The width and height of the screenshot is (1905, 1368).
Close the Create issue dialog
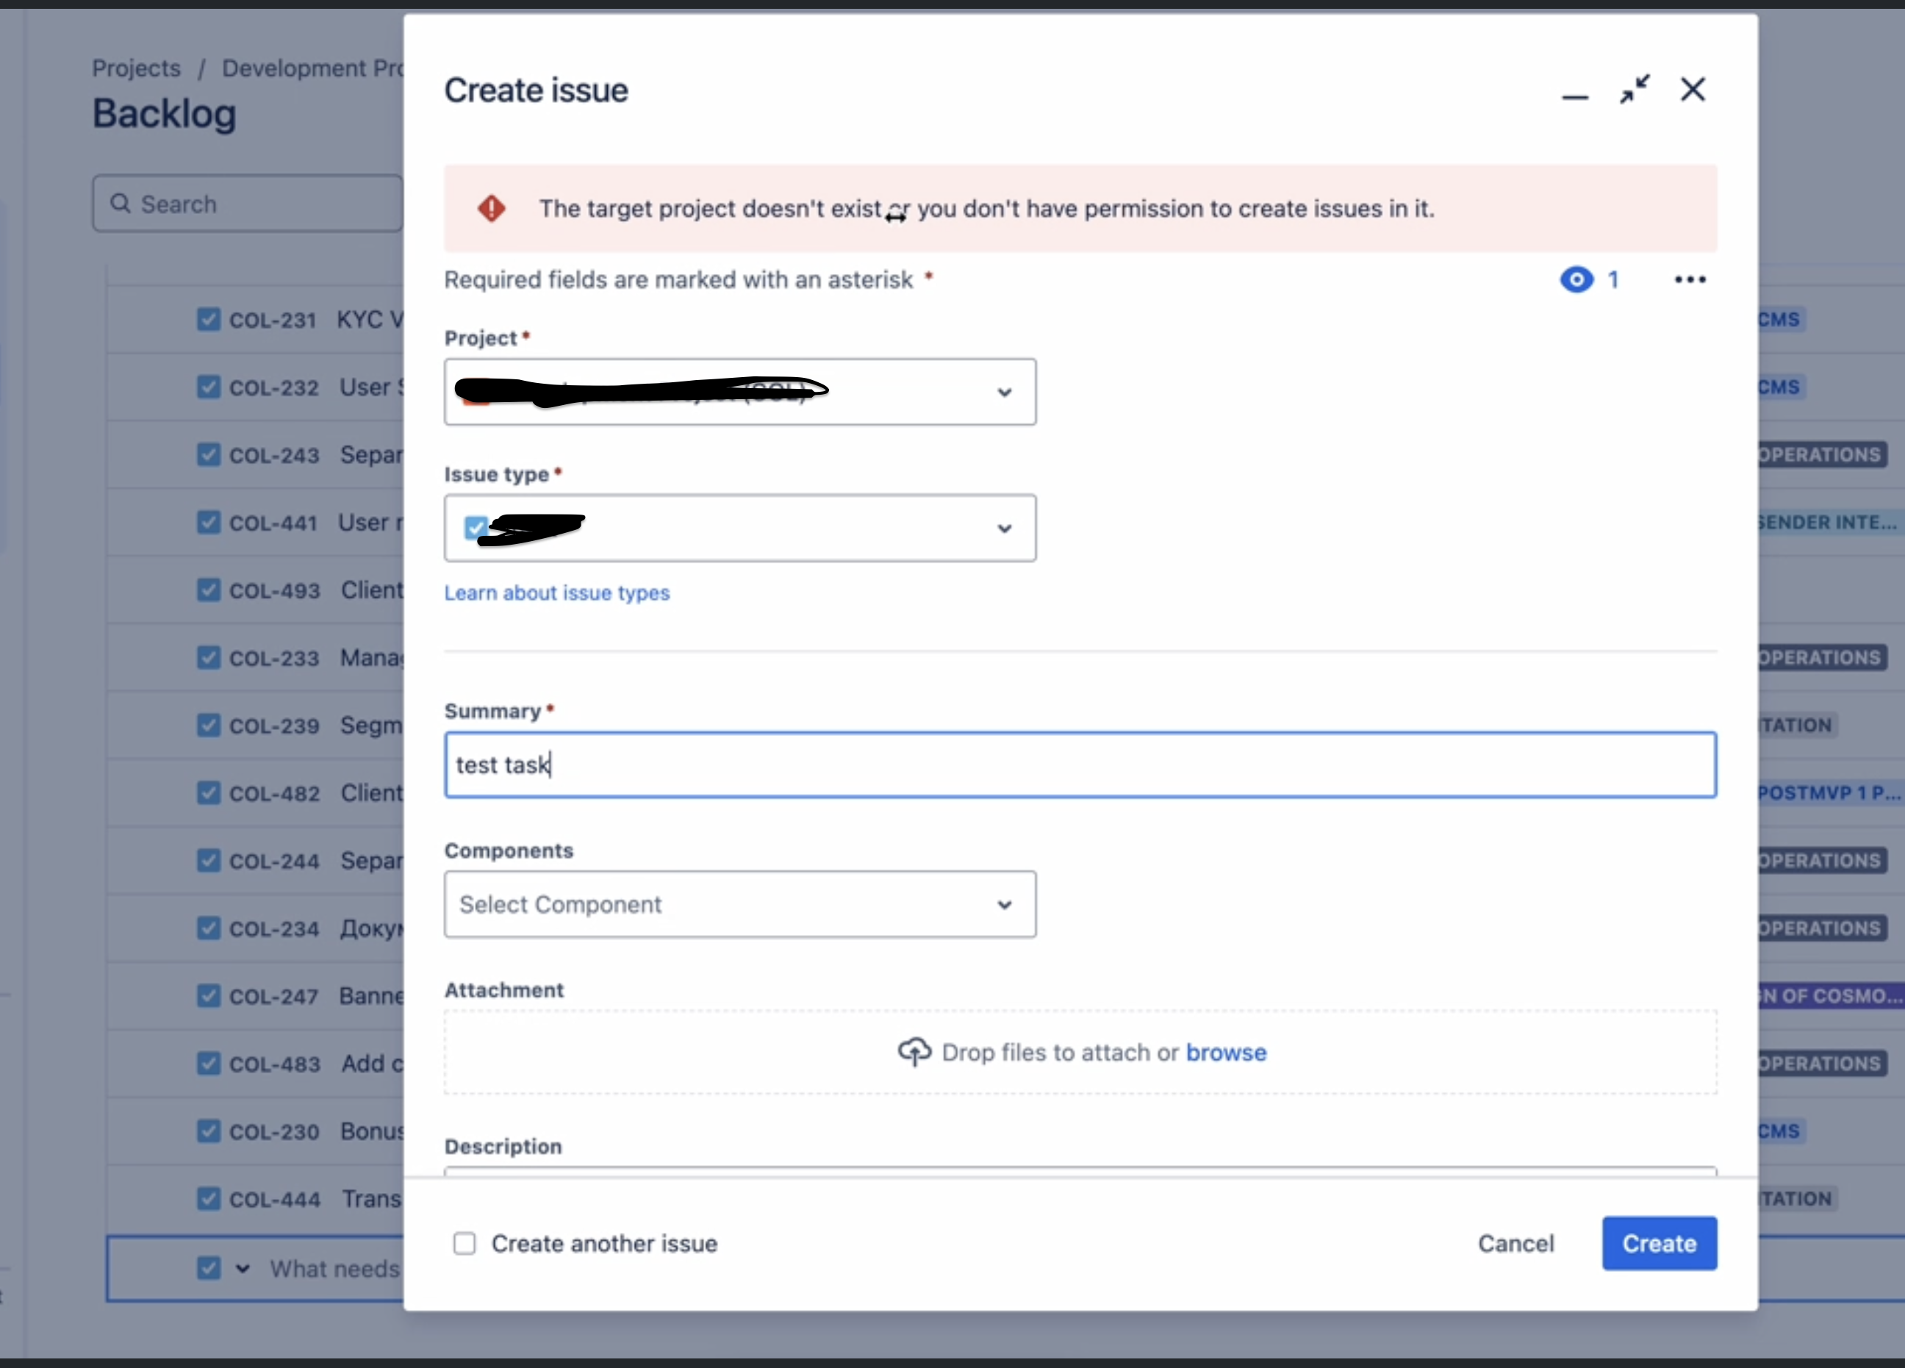pyautogui.click(x=1692, y=89)
